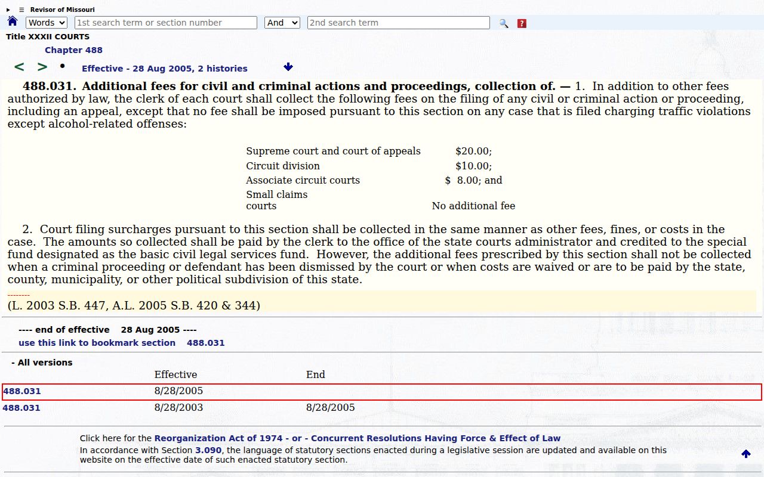Open the Effective 28 Aug 2005 histories link
This screenshot has width=764, height=477.
[165, 69]
